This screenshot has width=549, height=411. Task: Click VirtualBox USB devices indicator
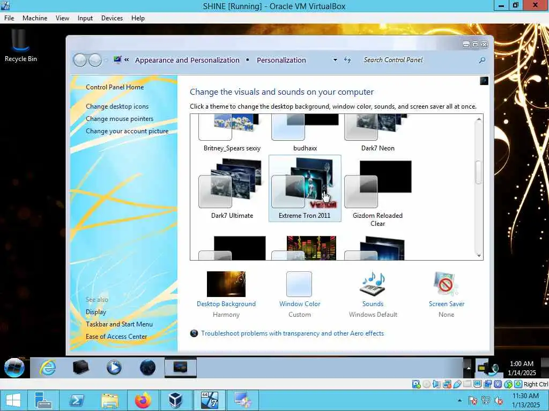click(x=457, y=384)
